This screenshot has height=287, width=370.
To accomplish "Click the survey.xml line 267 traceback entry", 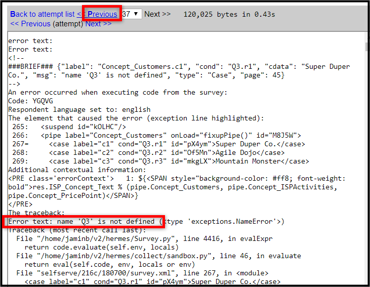I will [x=142, y=273].
